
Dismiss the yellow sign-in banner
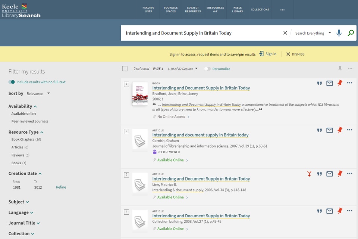(295, 54)
